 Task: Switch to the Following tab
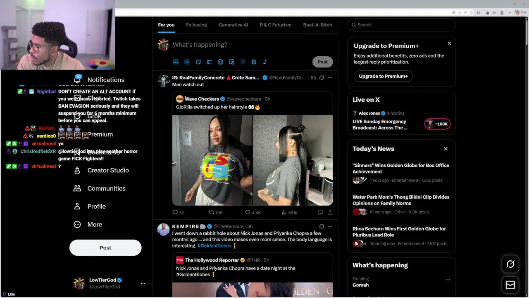pos(196,25)
